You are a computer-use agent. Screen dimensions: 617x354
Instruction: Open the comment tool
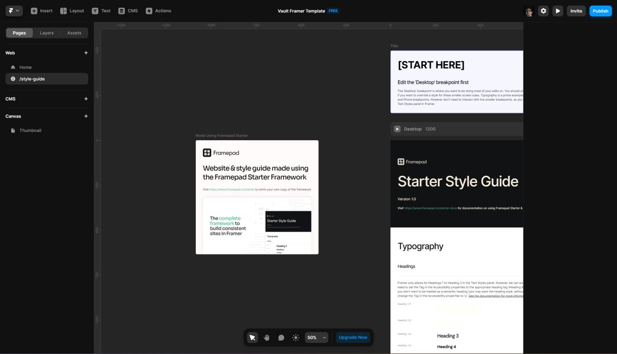point(281,338)
